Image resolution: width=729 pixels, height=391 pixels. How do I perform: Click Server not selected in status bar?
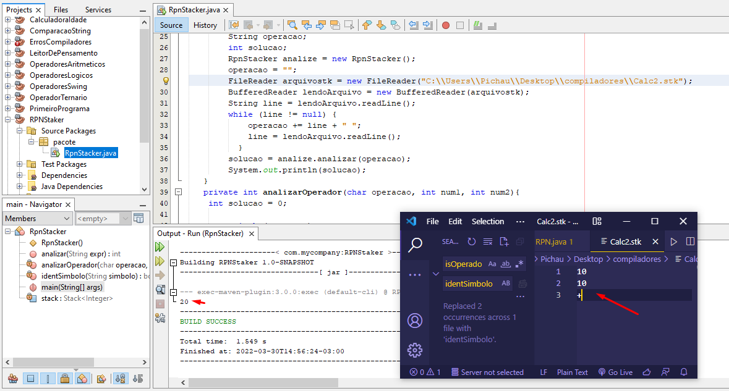point(487,372)
